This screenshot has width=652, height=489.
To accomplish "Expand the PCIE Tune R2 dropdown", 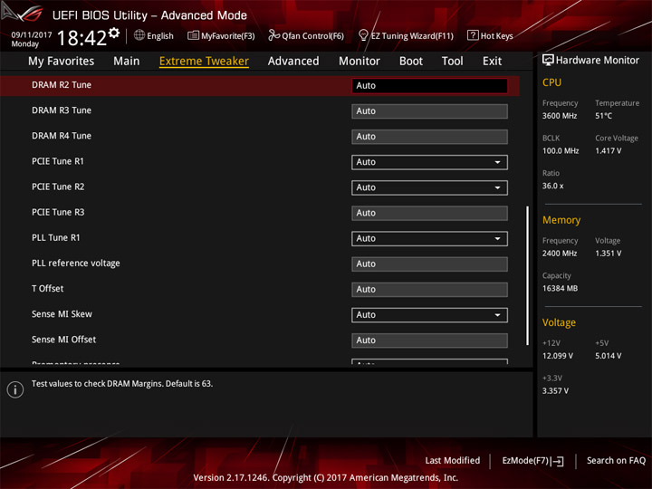I will tap(429, 187).
